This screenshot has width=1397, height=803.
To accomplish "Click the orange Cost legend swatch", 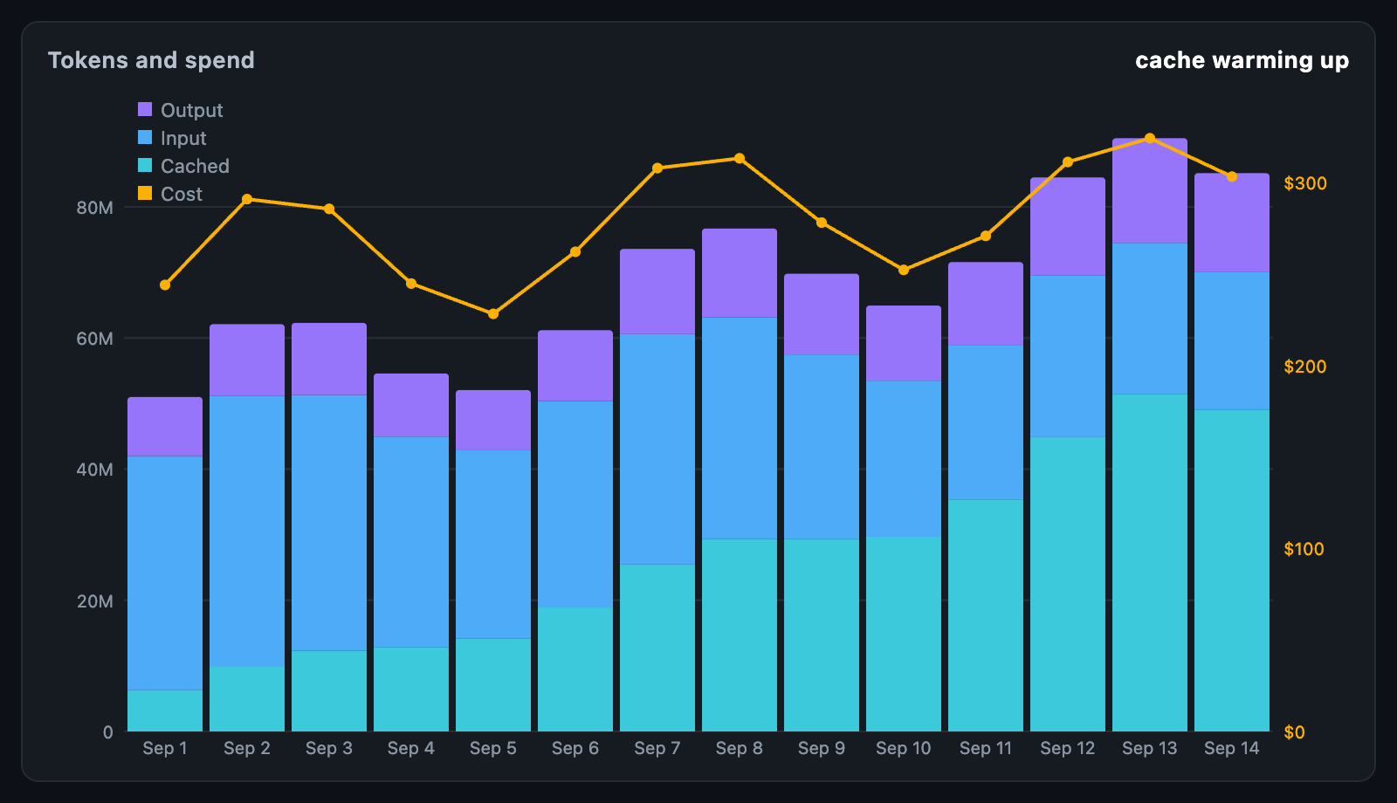I will [x=145, y=193].
